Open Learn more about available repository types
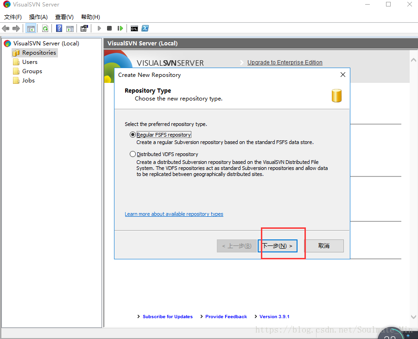418x339 pixels. point(174,214)
